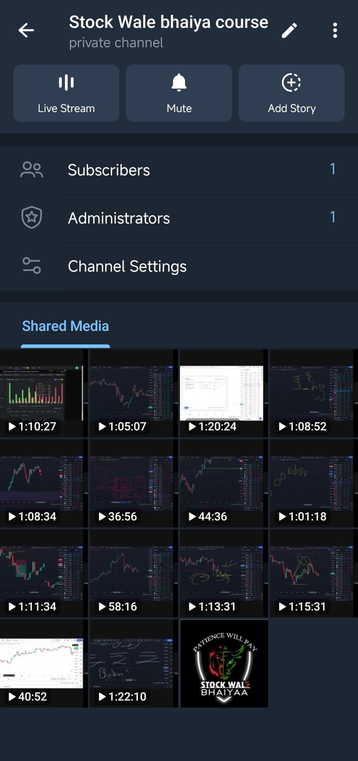Click the administrators shield star icon
This screenshot has height=761, width=358.
click(x=32, y=217)
